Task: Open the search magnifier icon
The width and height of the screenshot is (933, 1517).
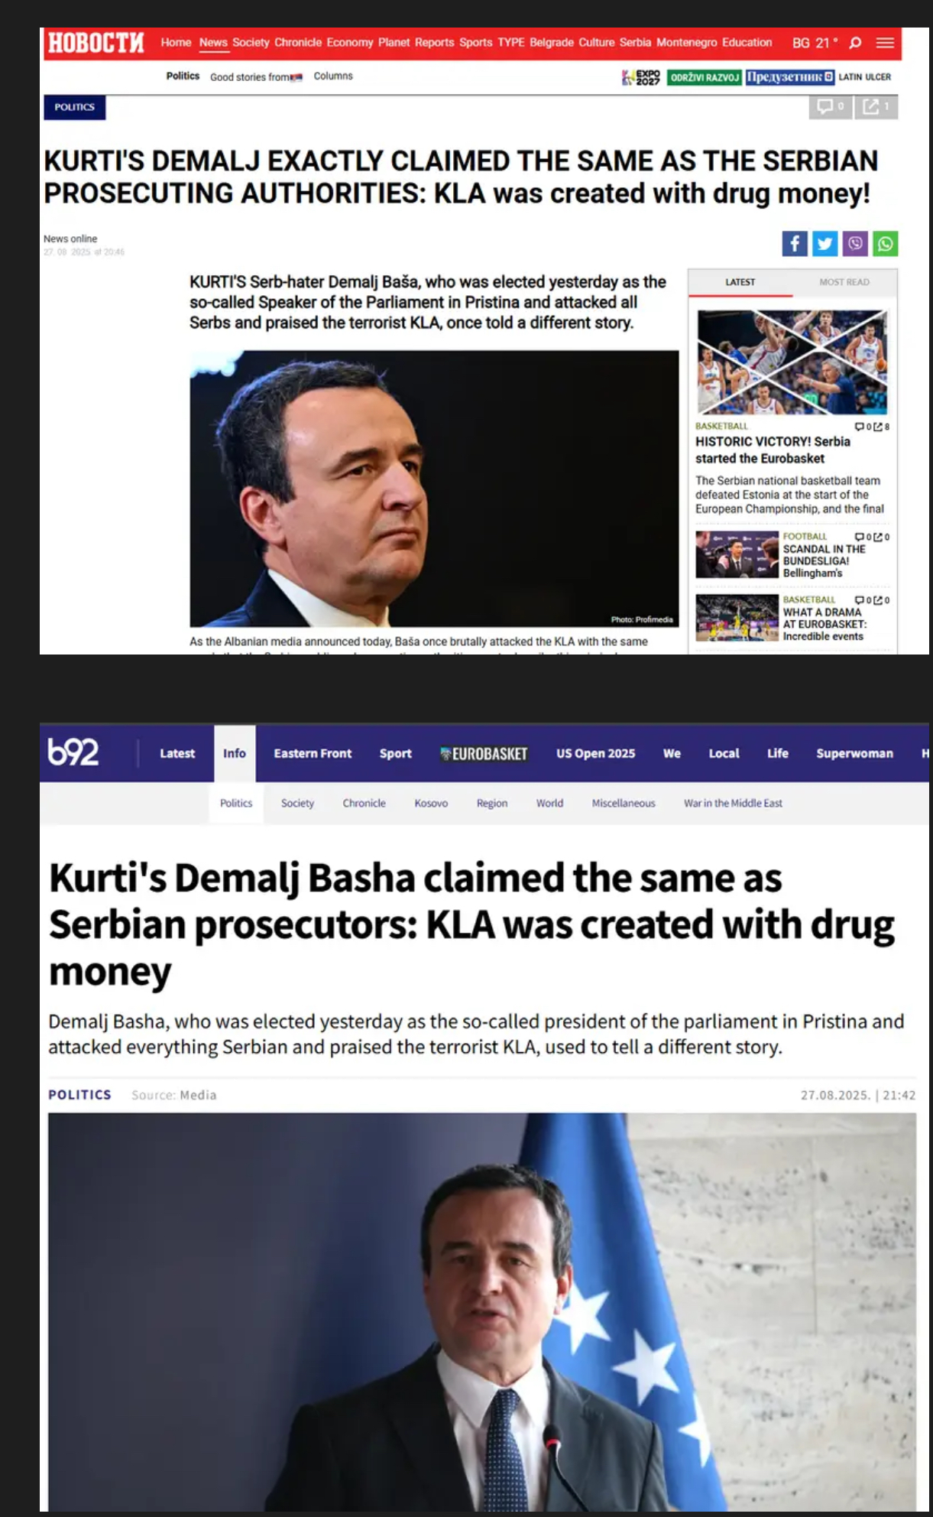Action: tap(855, 43)
